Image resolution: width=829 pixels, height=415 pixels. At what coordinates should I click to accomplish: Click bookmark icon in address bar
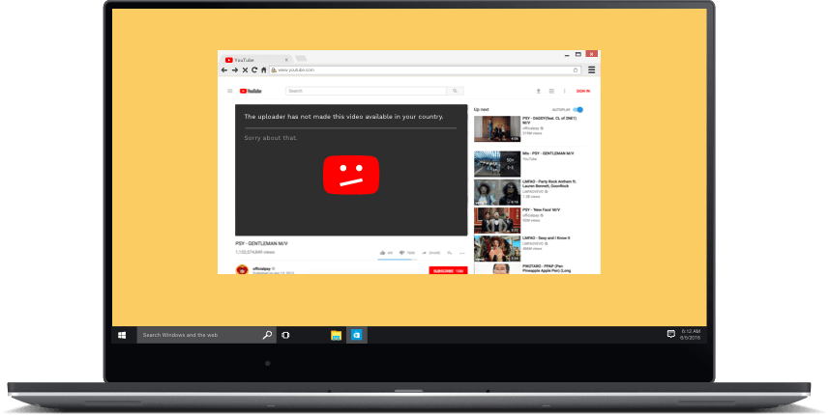[576, 69]
